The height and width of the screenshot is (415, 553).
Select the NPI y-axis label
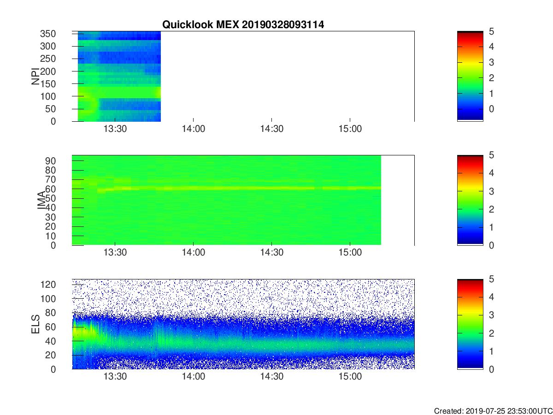click(35, 76)
